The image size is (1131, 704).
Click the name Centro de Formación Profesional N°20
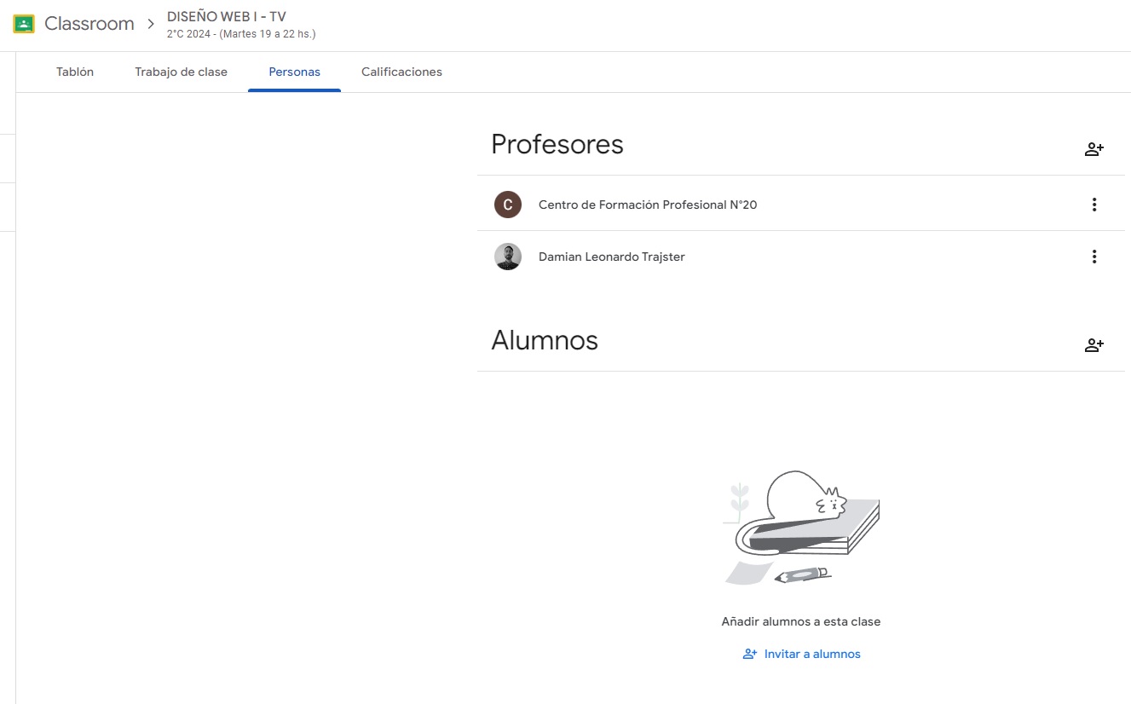[648, 205]
